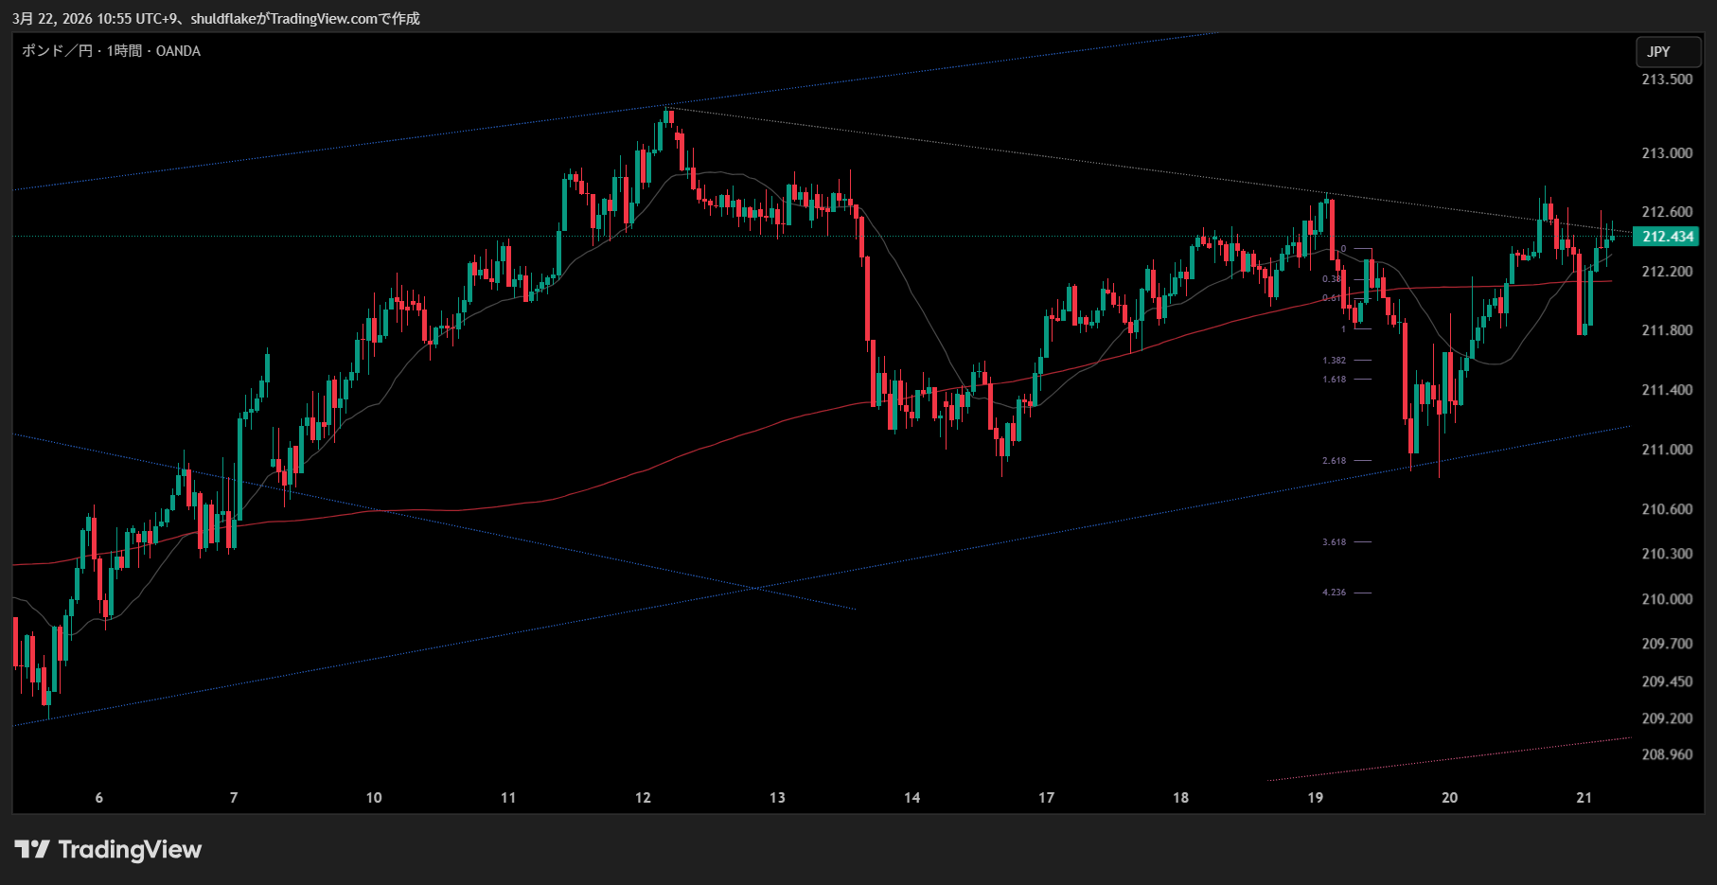Select the 2.618 Fibonacci level label
This screenshot has height=885, width=1717.
coord(1334,461)
